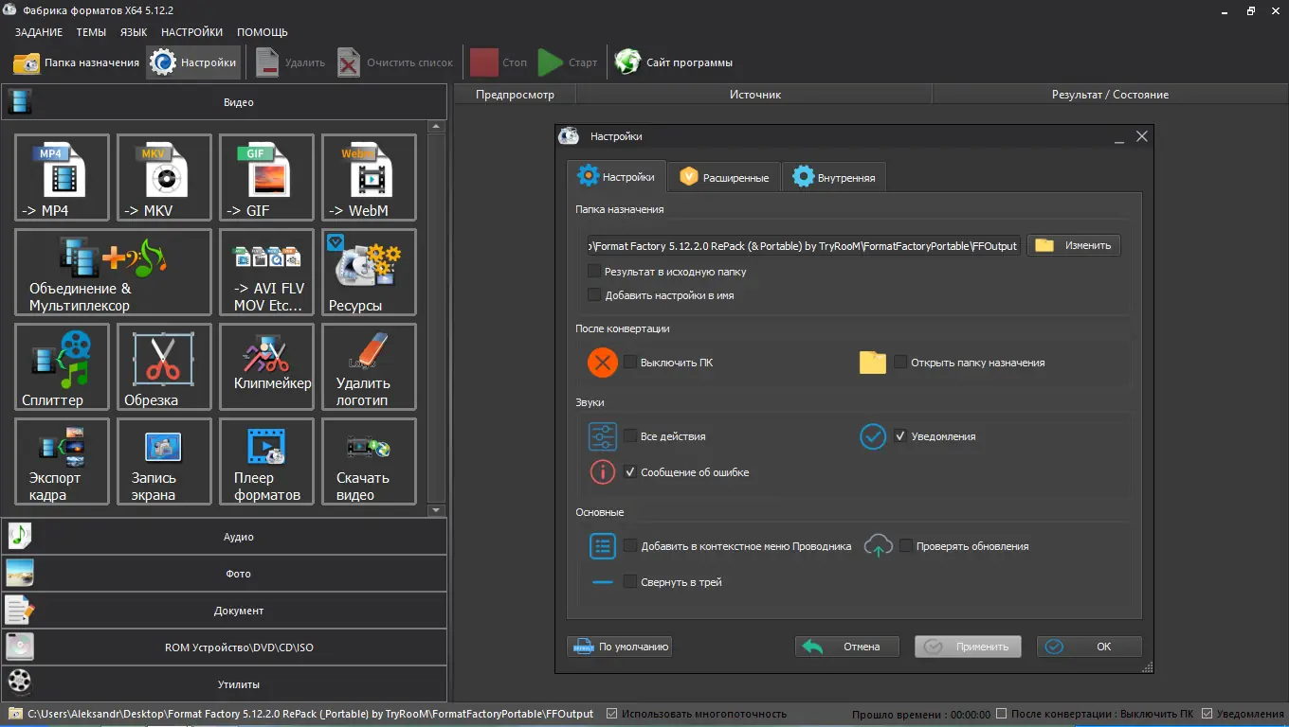
Task: Enable the Все действия sounds checkbox
Action: click(x=629, y=436)
